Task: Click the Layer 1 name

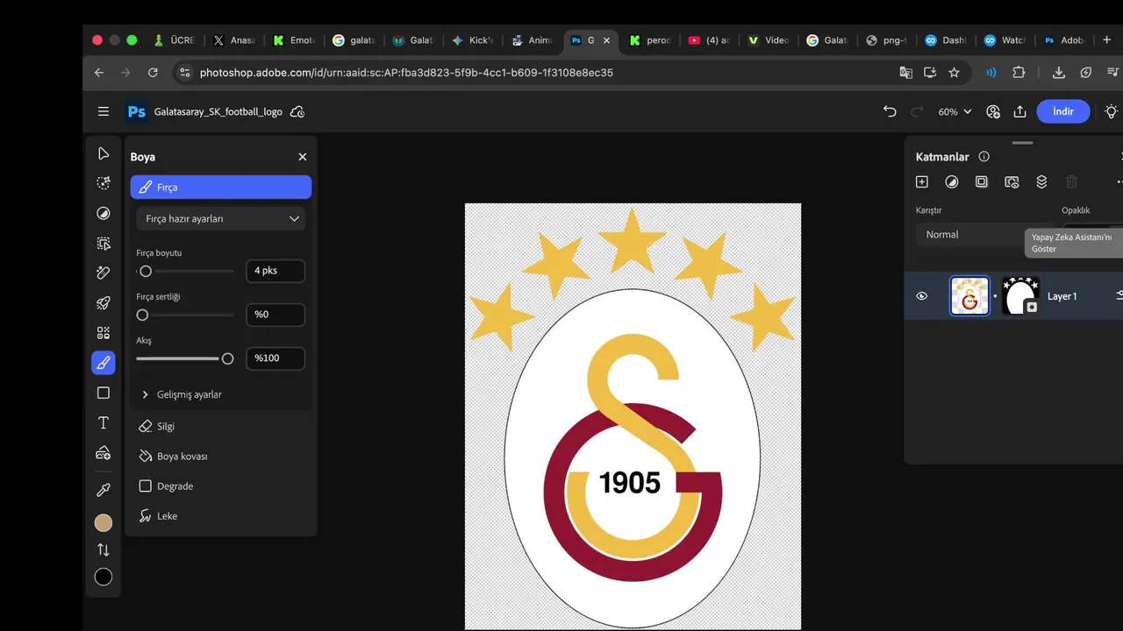Action: coord(1062,296)
